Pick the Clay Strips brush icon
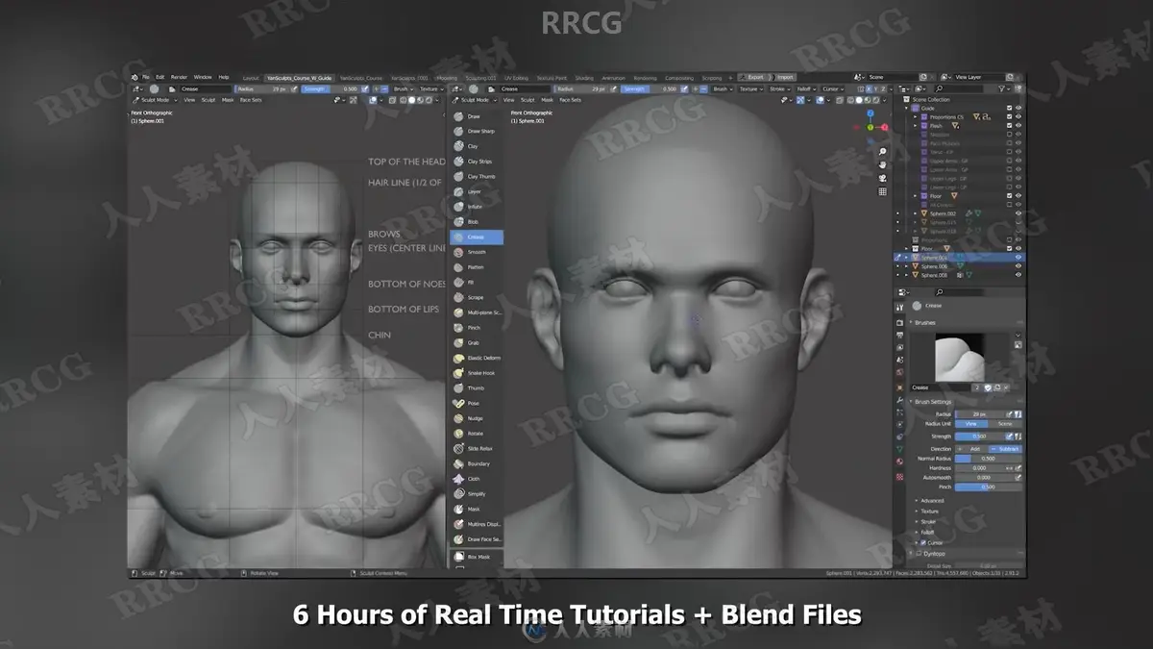 coord(459,162)
